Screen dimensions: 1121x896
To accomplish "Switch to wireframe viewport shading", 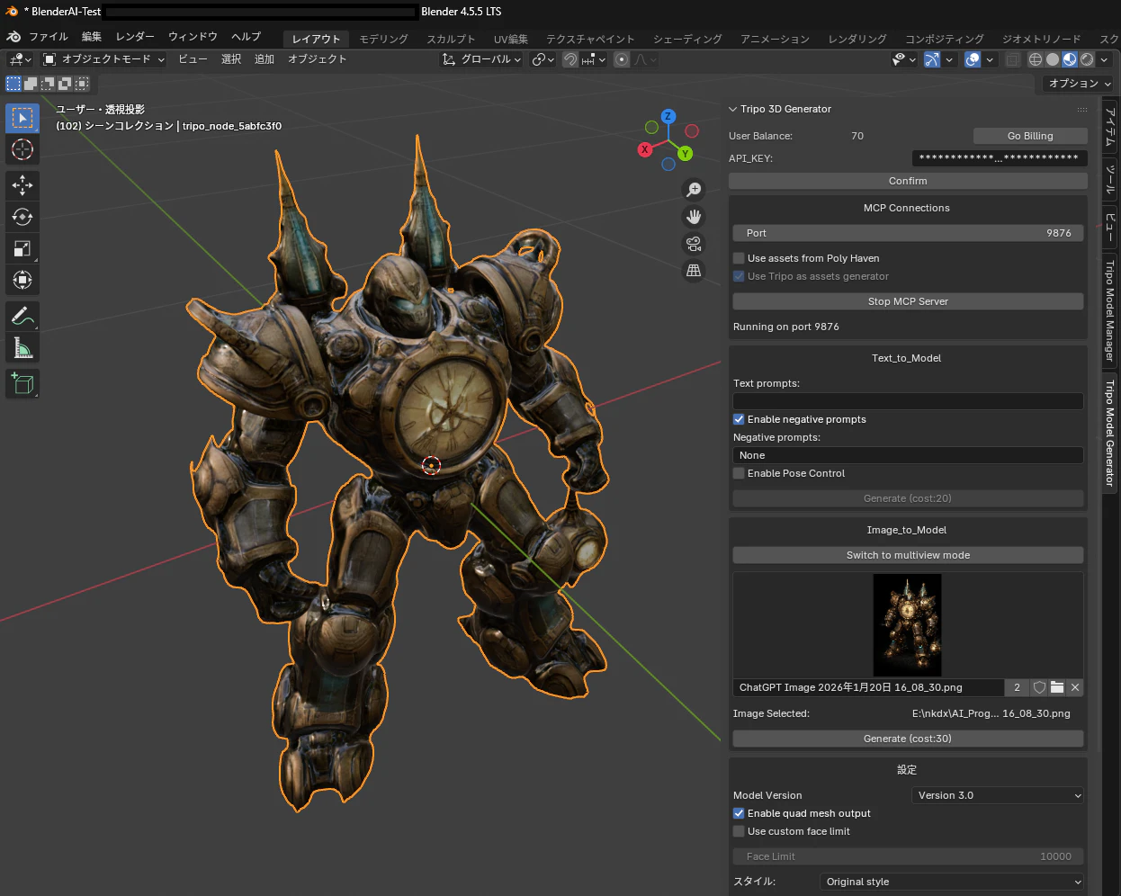I will point(1036,59).
